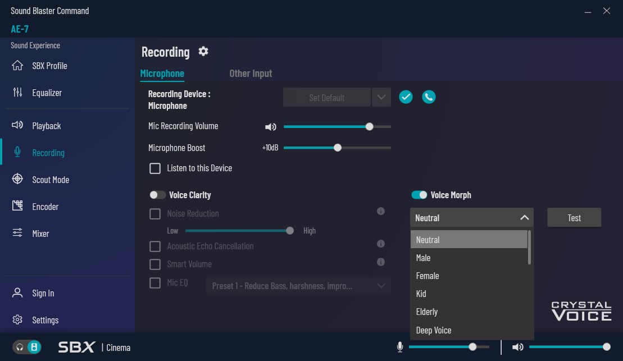Enable Listen to this Device checkbox
This screenshot has height=361, width=623.
click(x=155, y=168)
